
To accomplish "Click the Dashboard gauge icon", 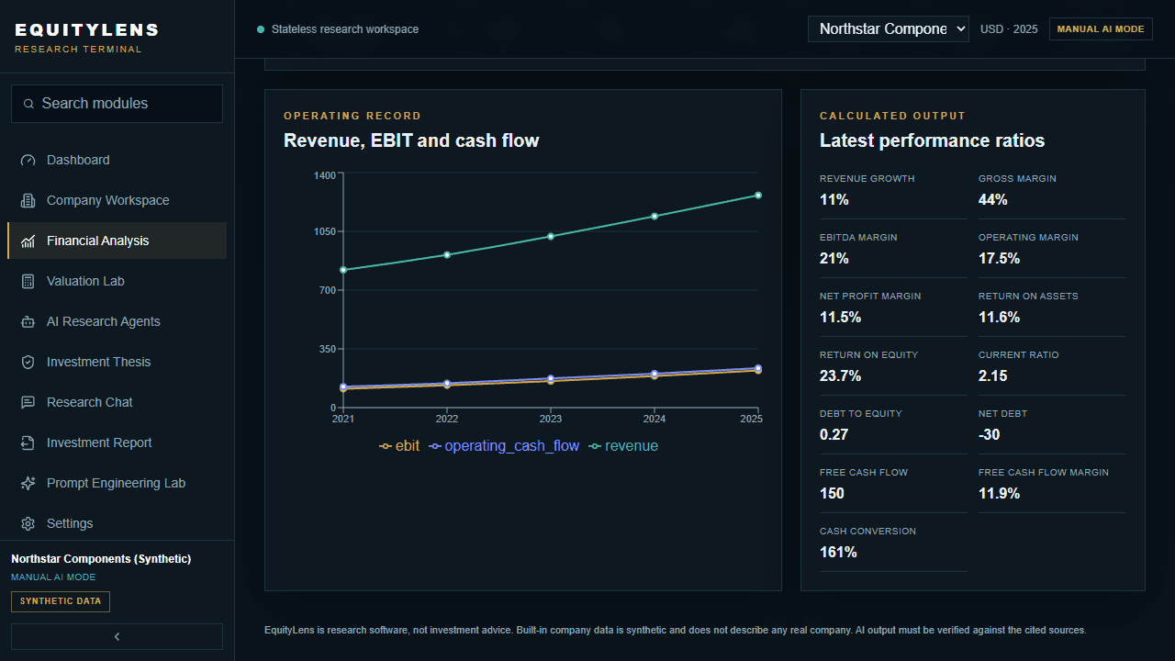I will [x=28, y=160].
